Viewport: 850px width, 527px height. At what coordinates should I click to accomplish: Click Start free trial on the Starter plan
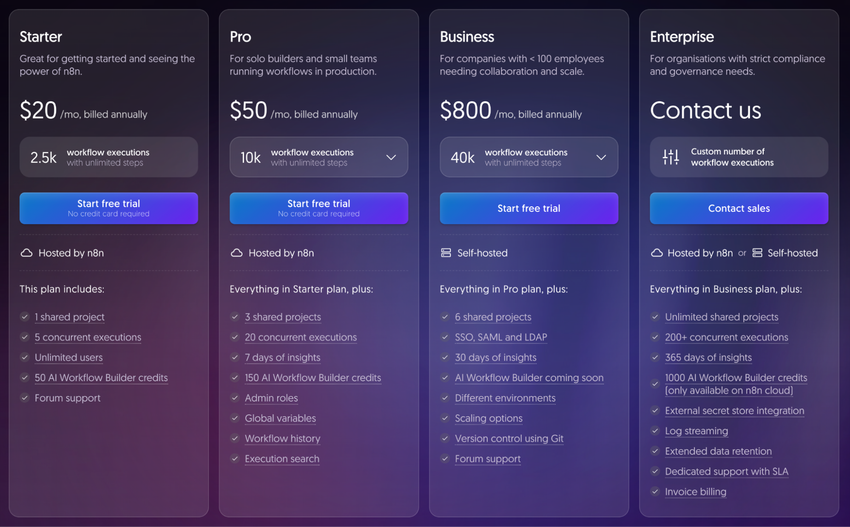coord(108,208)
